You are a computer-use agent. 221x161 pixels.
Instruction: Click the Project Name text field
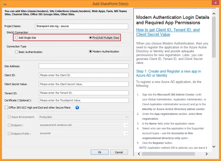82,26
